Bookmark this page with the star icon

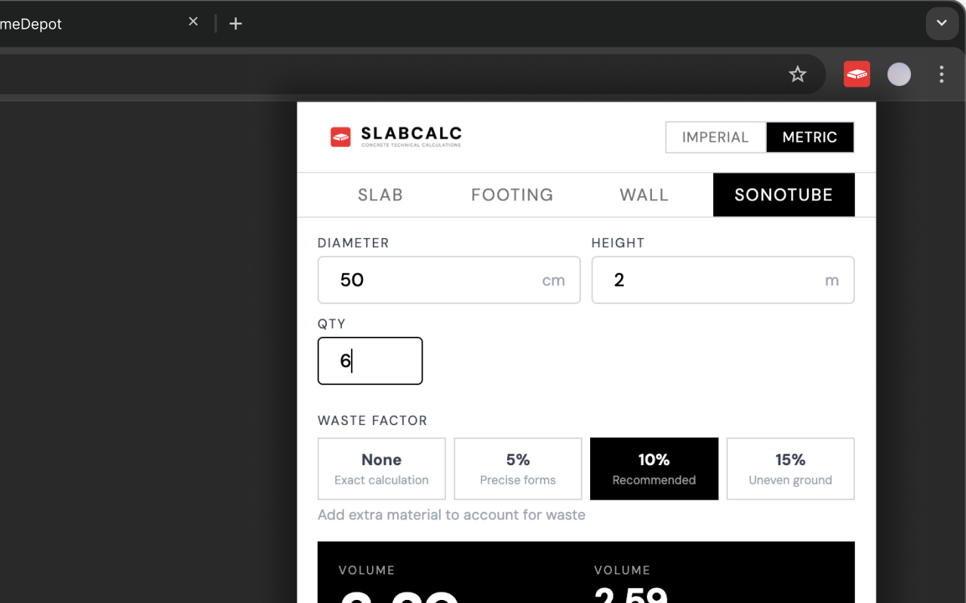[798, 74]
